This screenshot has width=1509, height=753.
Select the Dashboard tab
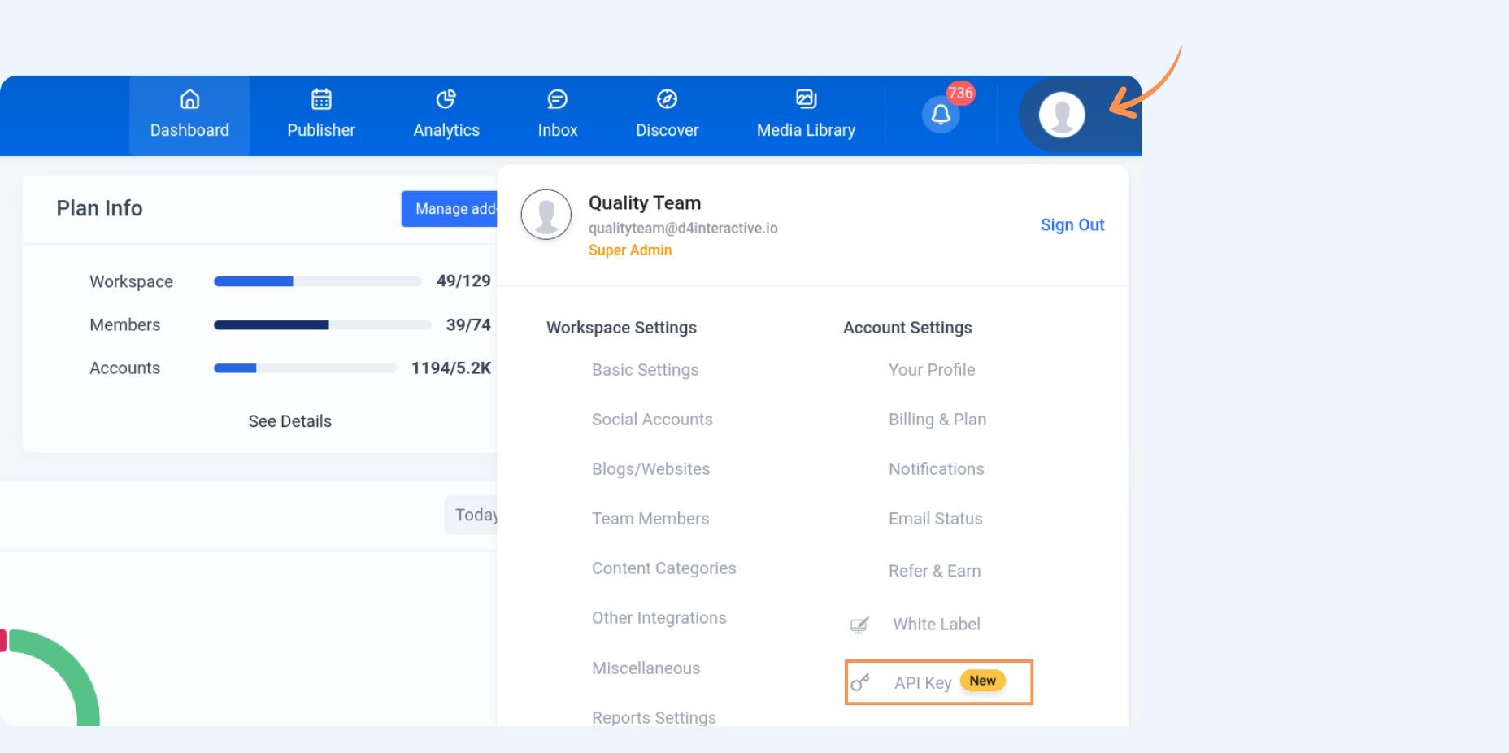pyautogui.click(x=189, y=115)
